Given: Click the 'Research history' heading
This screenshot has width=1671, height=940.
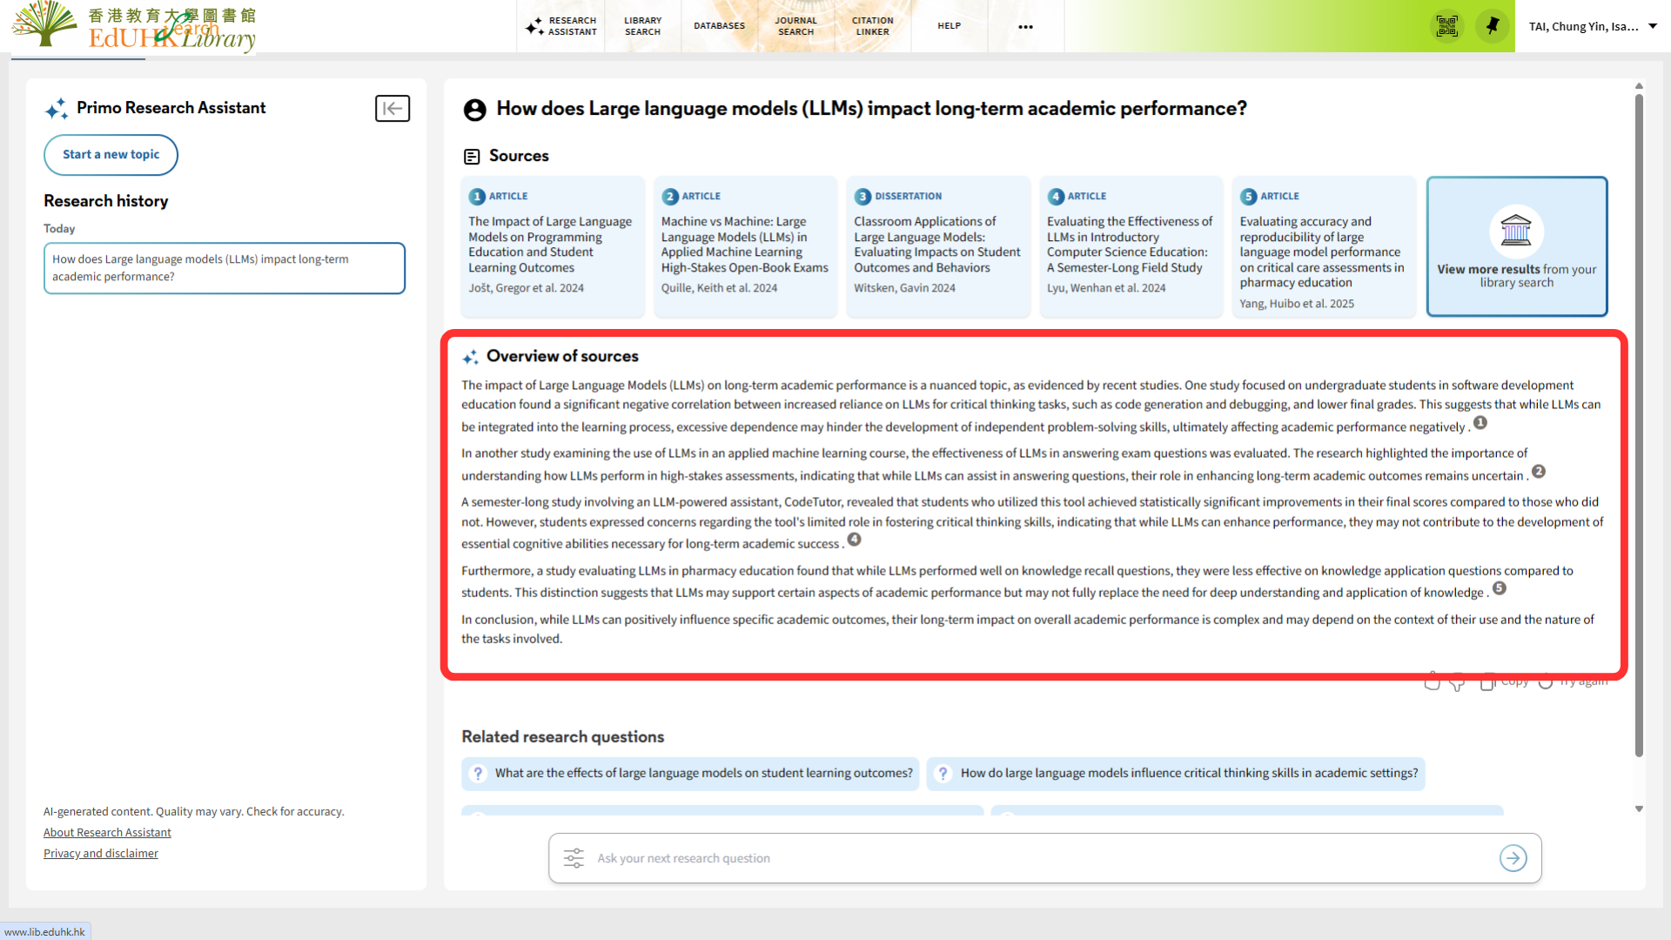Looking at the screenshot, I should (106, 201).
